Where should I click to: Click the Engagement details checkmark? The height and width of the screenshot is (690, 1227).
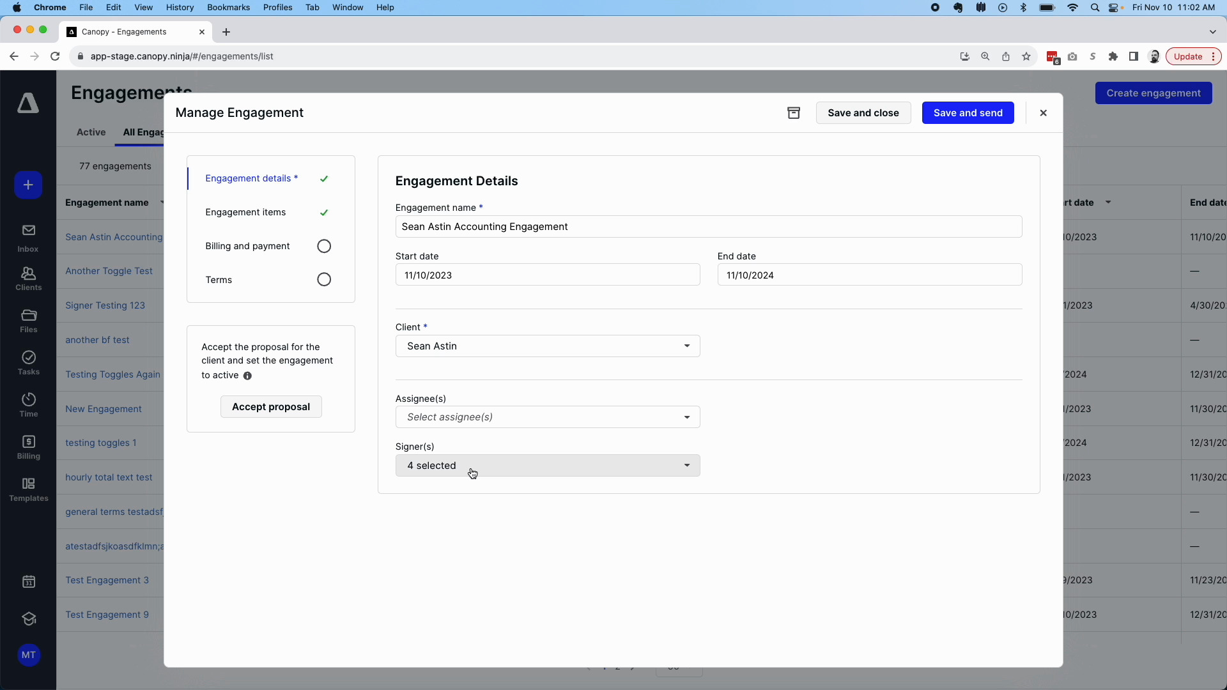pyautogui.click(x=324, y=179)
